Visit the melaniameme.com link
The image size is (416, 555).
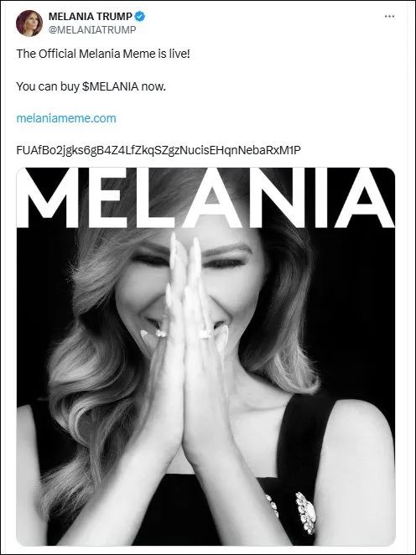point(66,118)
